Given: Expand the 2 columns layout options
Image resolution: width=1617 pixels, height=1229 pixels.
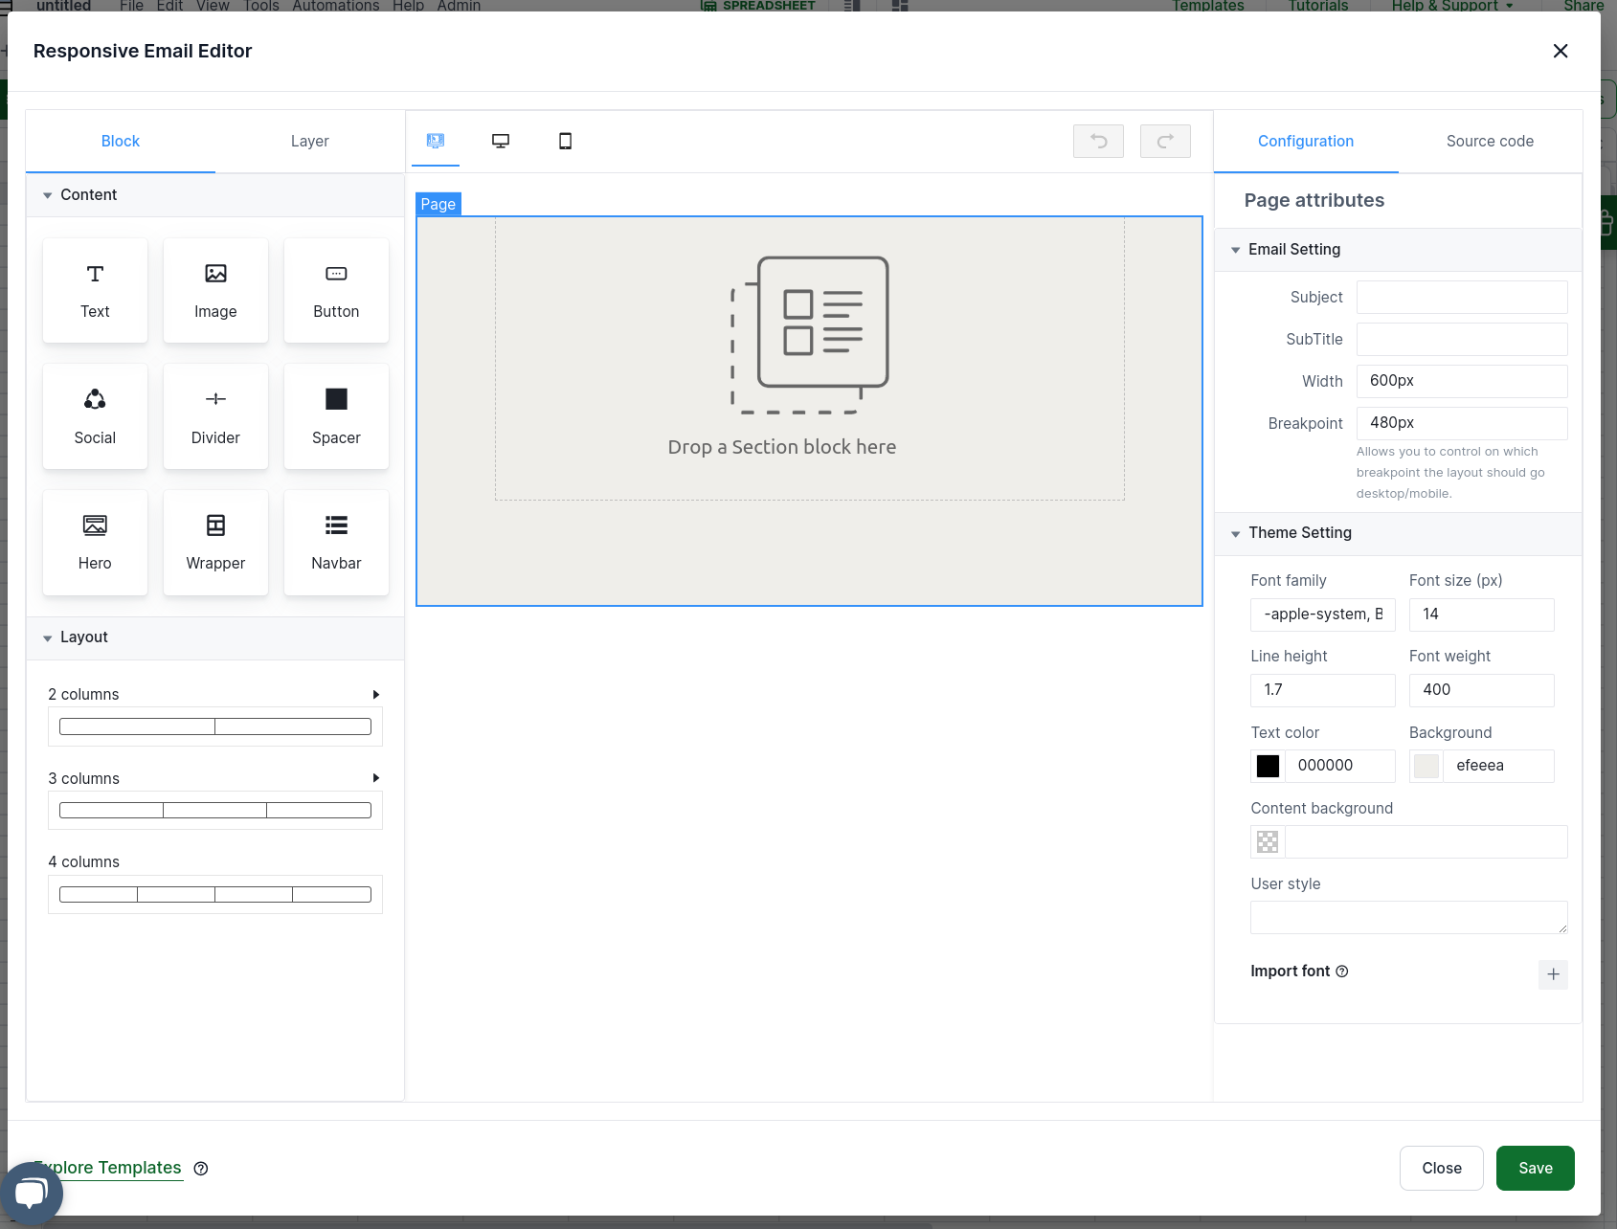Looking at the screenshot, I should 376,694.
